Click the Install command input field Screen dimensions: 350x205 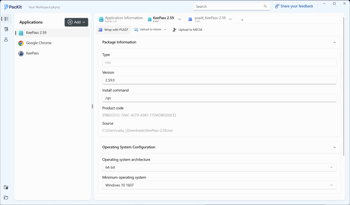(219, 98)
